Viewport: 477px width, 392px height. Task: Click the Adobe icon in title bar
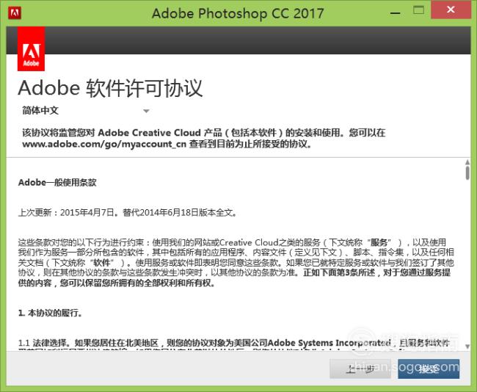pyautogui.click(x=14, y=12)
